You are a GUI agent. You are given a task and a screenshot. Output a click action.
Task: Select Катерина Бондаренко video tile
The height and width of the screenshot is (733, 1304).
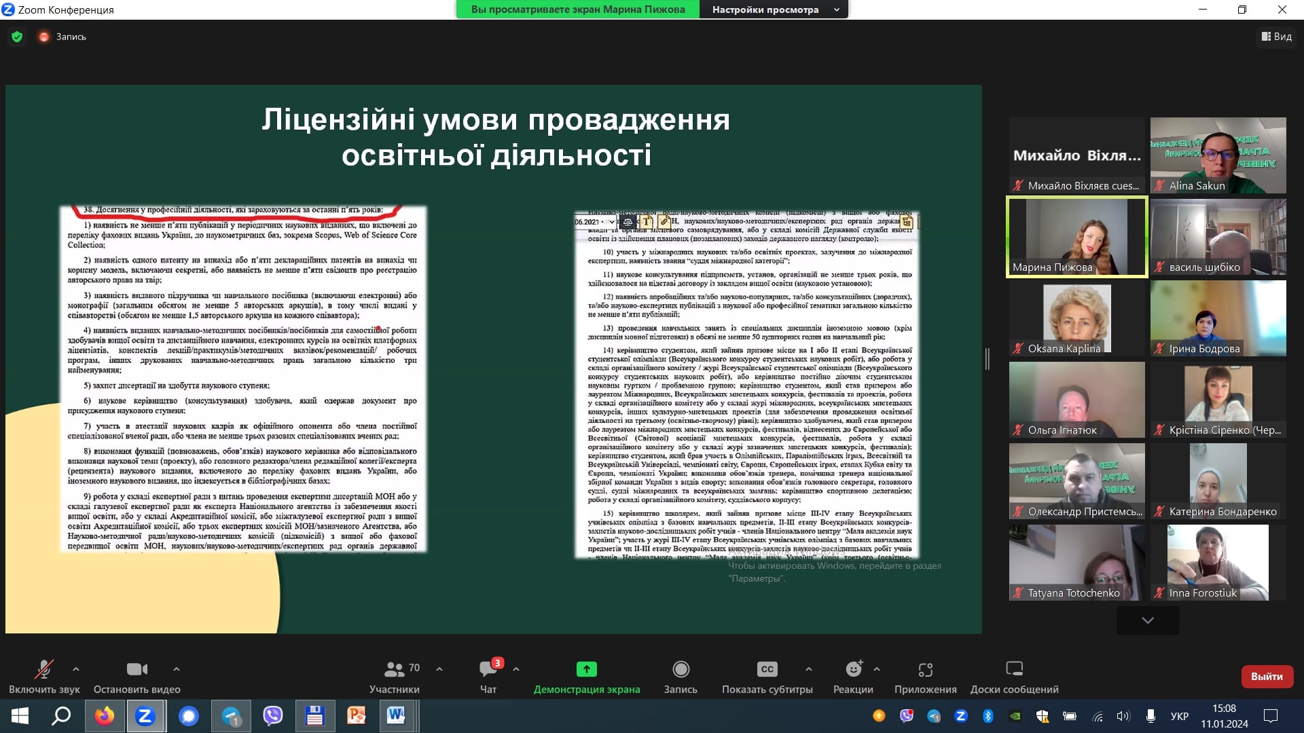click(x=1218, y=481)
